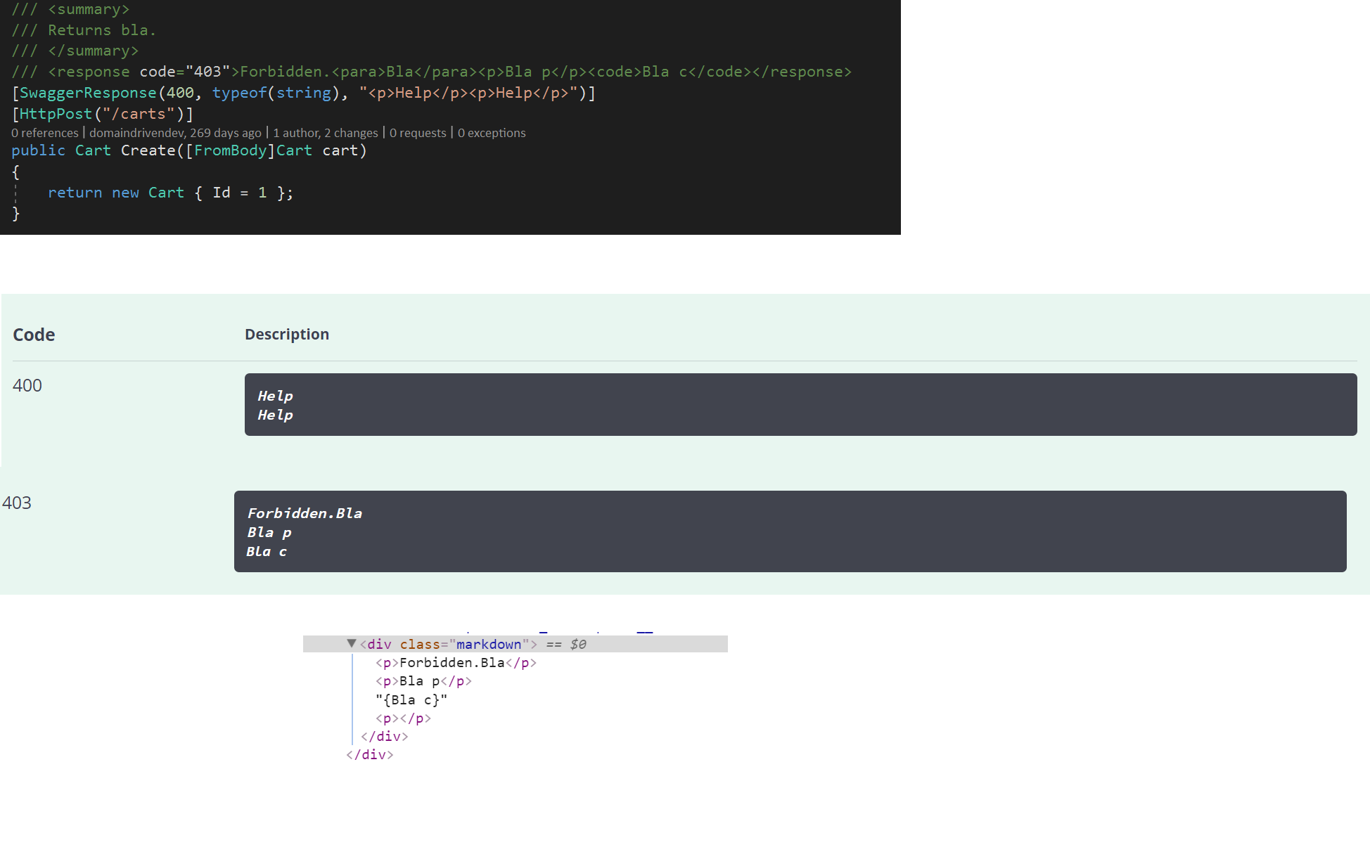Click the 'Forbidden.Bla' line in 403 description

click(305, 513)
